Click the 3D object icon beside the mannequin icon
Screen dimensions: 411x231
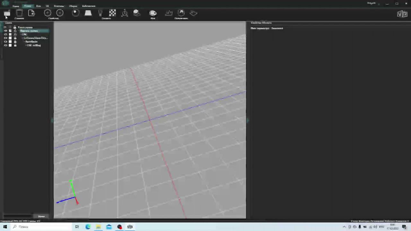[137, 13]
